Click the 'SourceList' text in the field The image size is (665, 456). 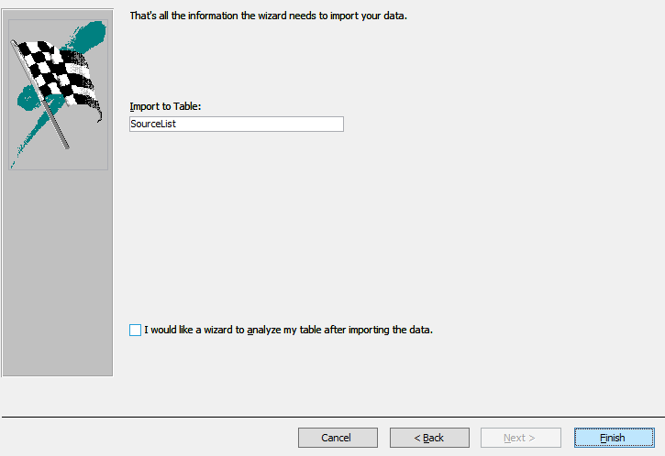153,124
